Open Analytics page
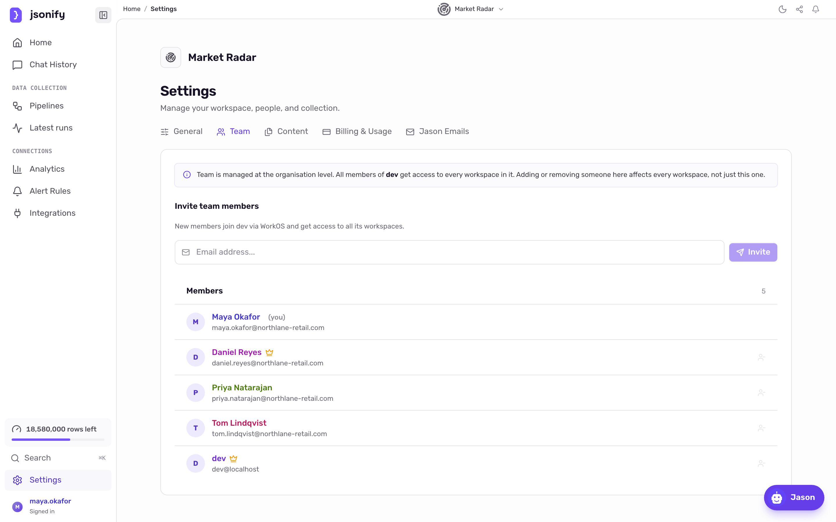836x522 pixels. (x=58, y=169)
